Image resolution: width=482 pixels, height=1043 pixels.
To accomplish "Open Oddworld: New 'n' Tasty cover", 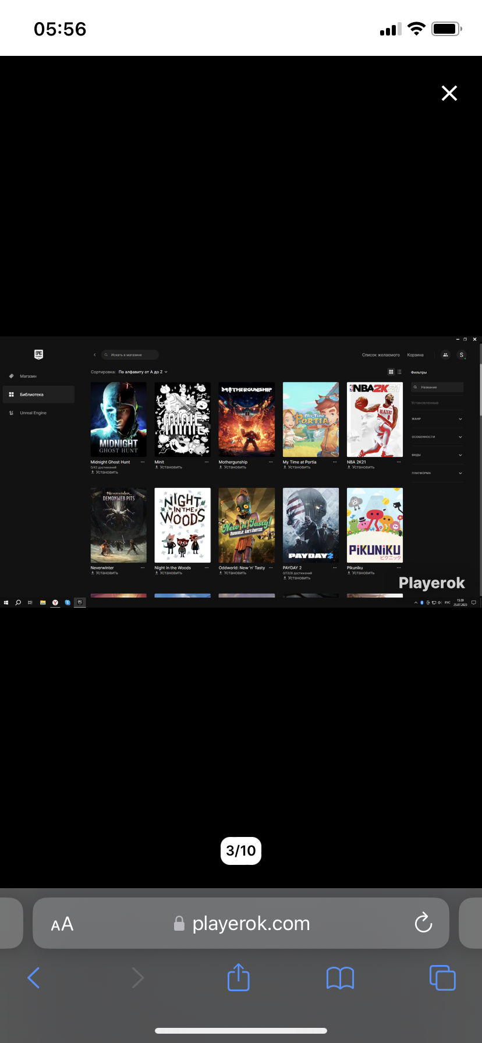I will tap(247, 525).
